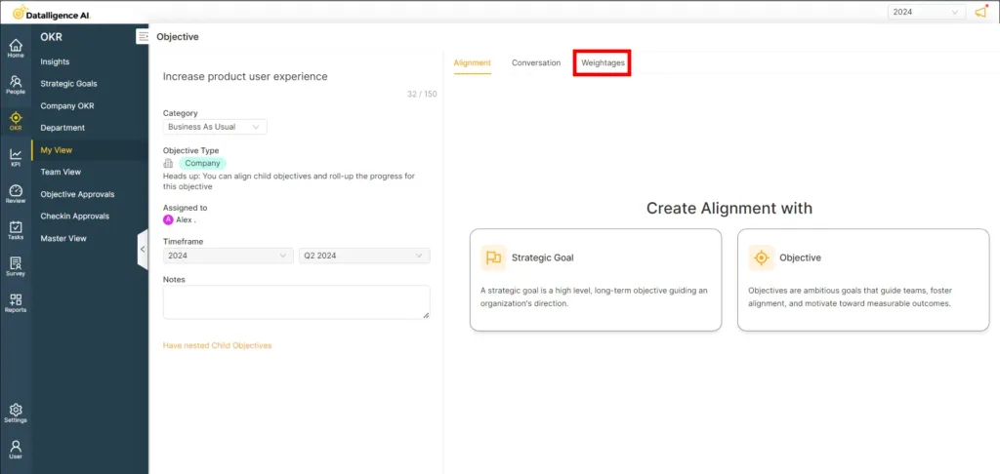Select the OKR target icon
This screenshot has width=1000, height=474.
pyautogui.click(x=16, y=121)
